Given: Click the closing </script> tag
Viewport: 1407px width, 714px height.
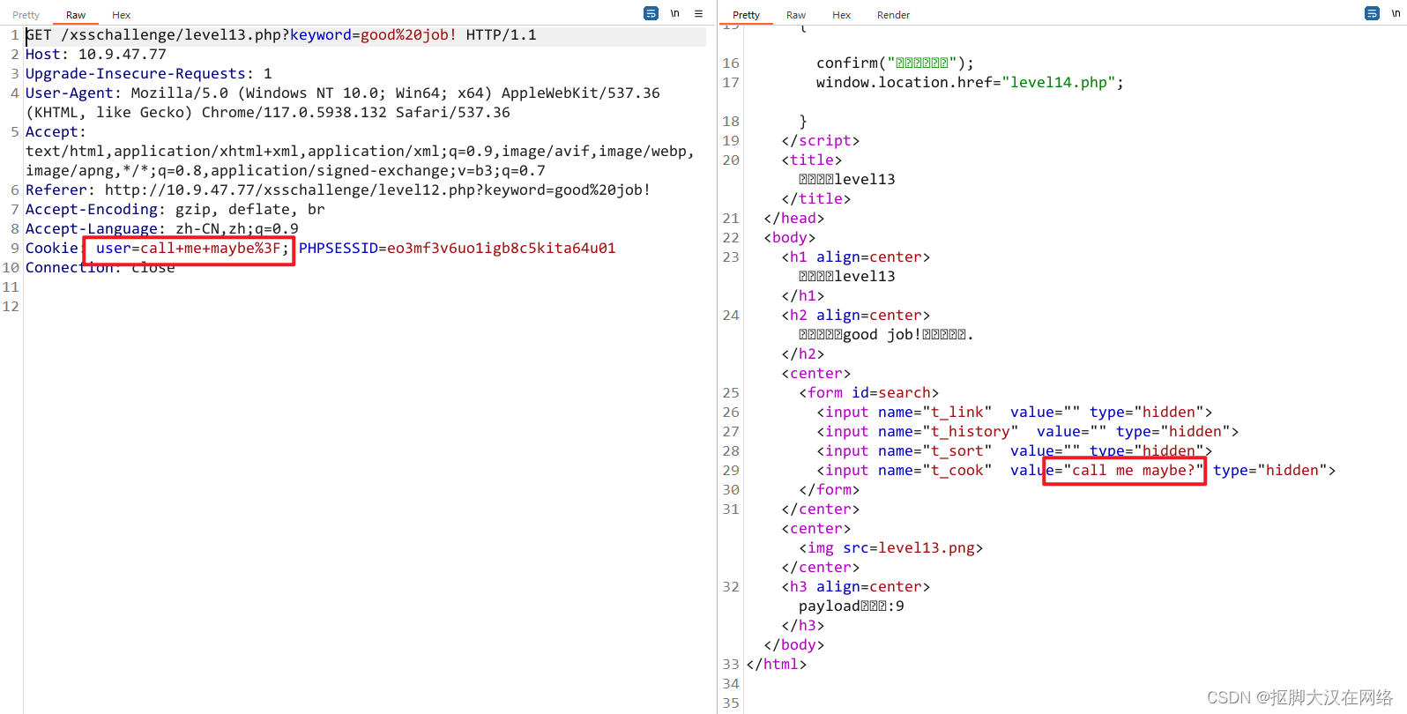Looking at the screenshot, I should [x=821, y=141].
